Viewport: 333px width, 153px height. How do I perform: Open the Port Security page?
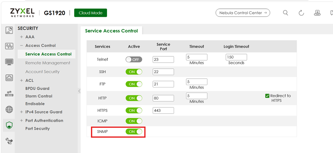(x=37, y=129)
